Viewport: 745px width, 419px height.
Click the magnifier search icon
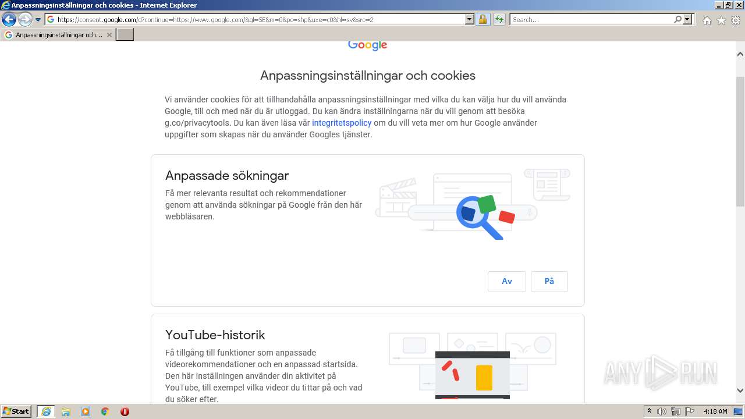coord(677,19)
